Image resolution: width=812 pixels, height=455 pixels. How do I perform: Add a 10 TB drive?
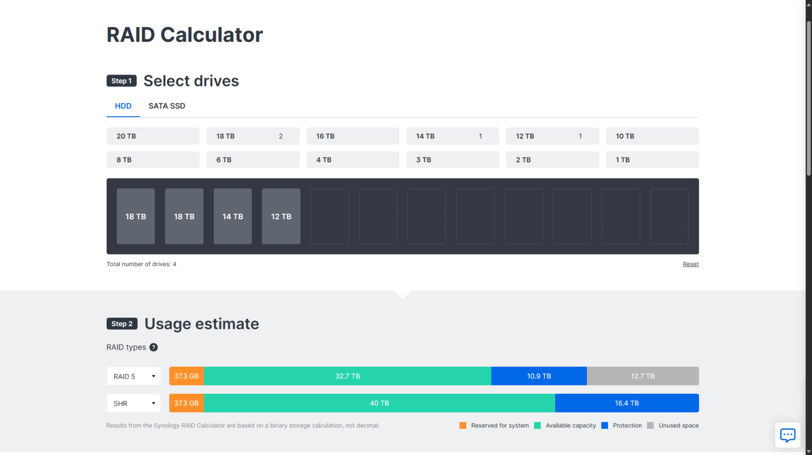pos(652,136)
